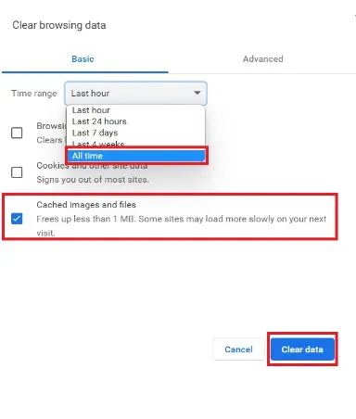Open the Advanced tab
Viewport: 356px width, 419px height.
coord(262,59)
